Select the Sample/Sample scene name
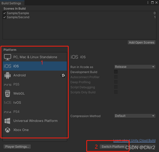159x152 pixels. tap(18, 13)
